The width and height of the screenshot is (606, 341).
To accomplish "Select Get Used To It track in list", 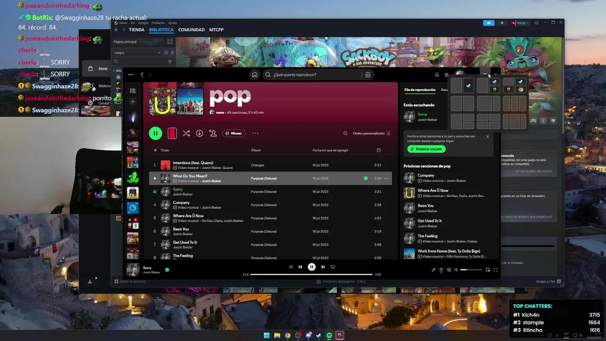I will coord(270,244).
